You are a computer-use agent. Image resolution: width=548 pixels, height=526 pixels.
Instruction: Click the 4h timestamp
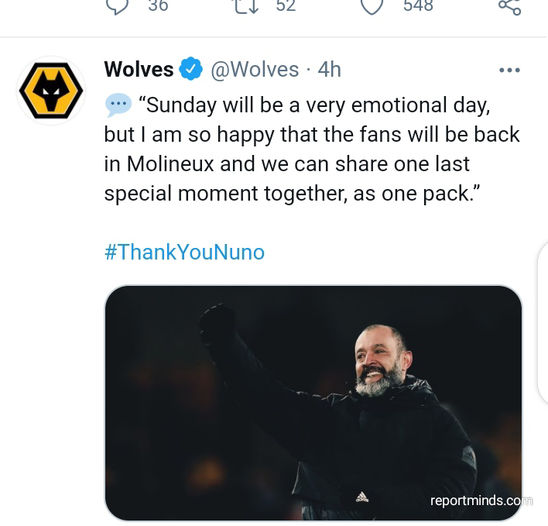pos(329,70)
